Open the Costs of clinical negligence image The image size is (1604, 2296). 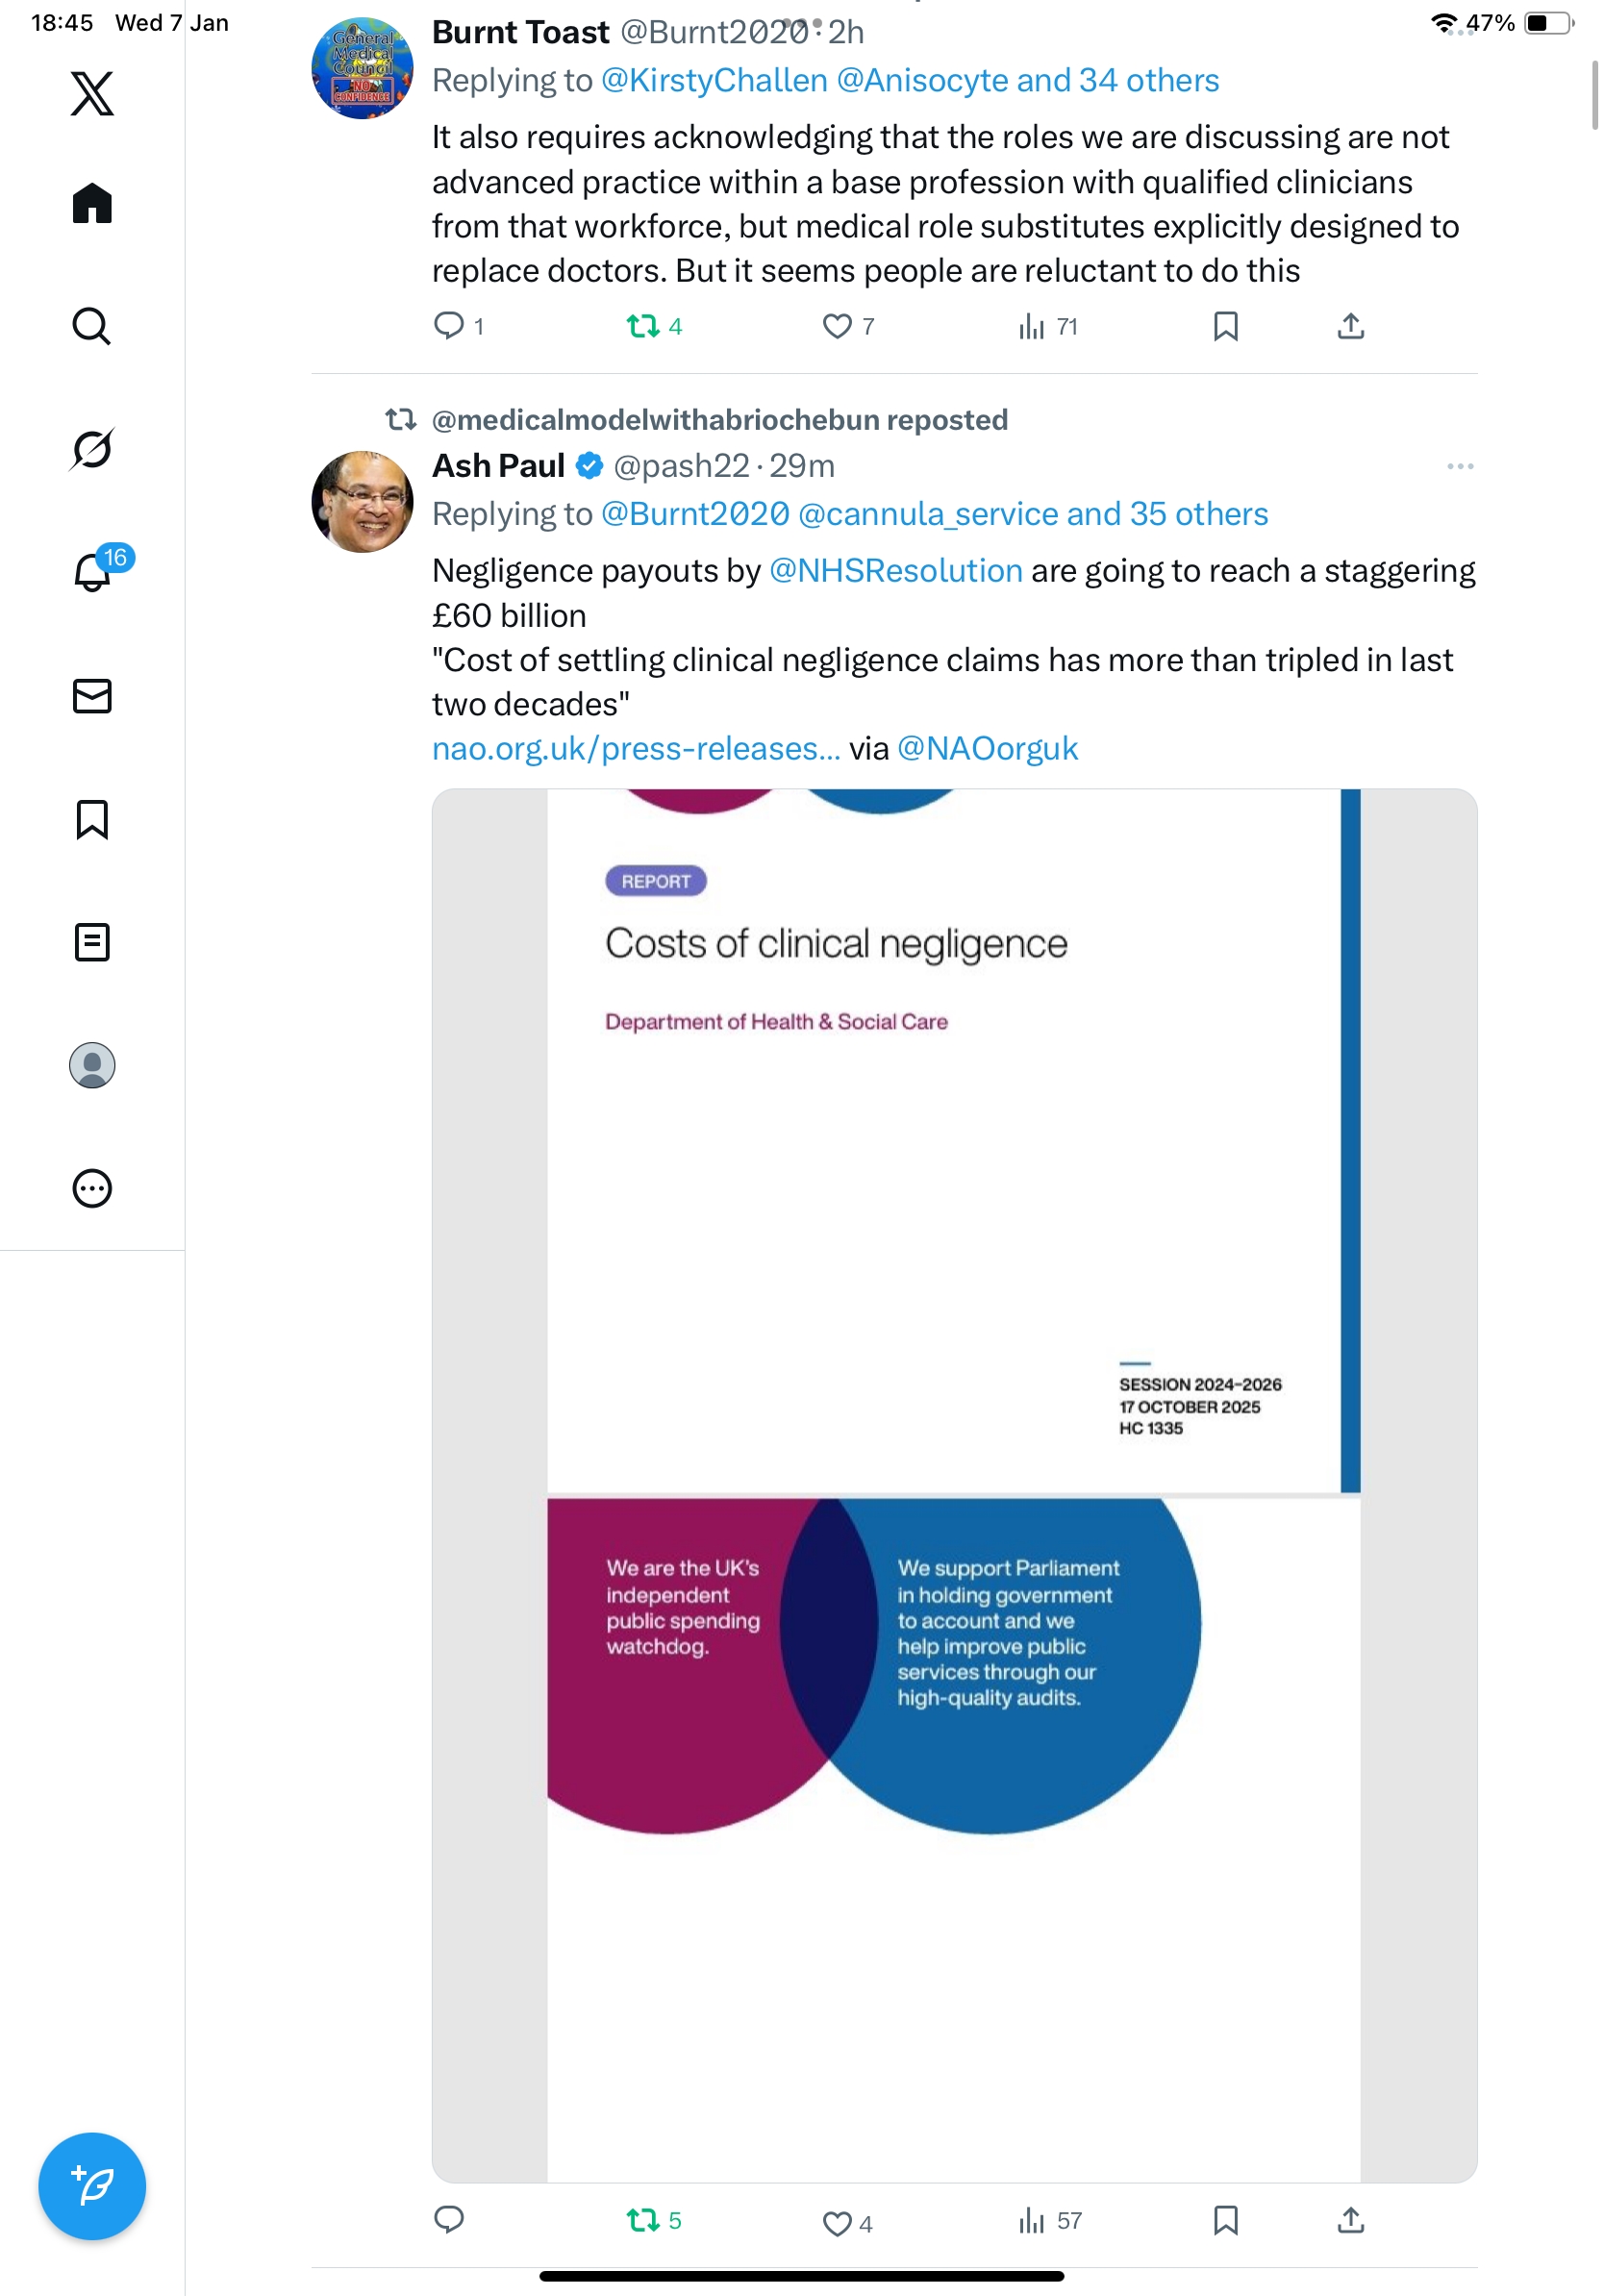(x=953, y=1485)
